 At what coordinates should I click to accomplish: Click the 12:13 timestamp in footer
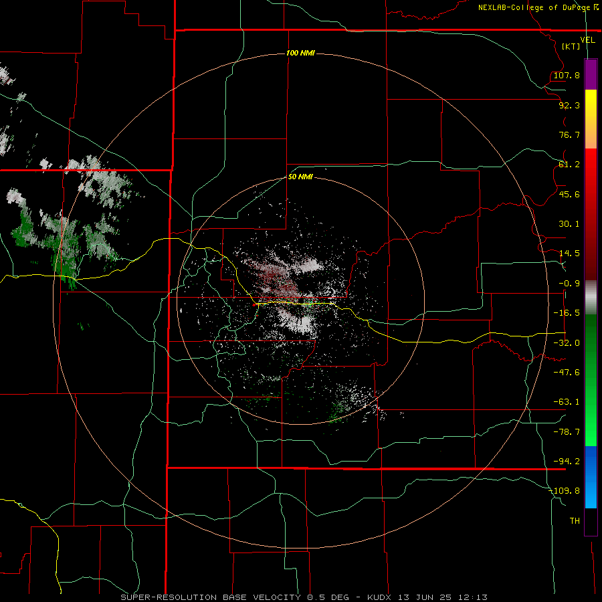coord(473,597)
